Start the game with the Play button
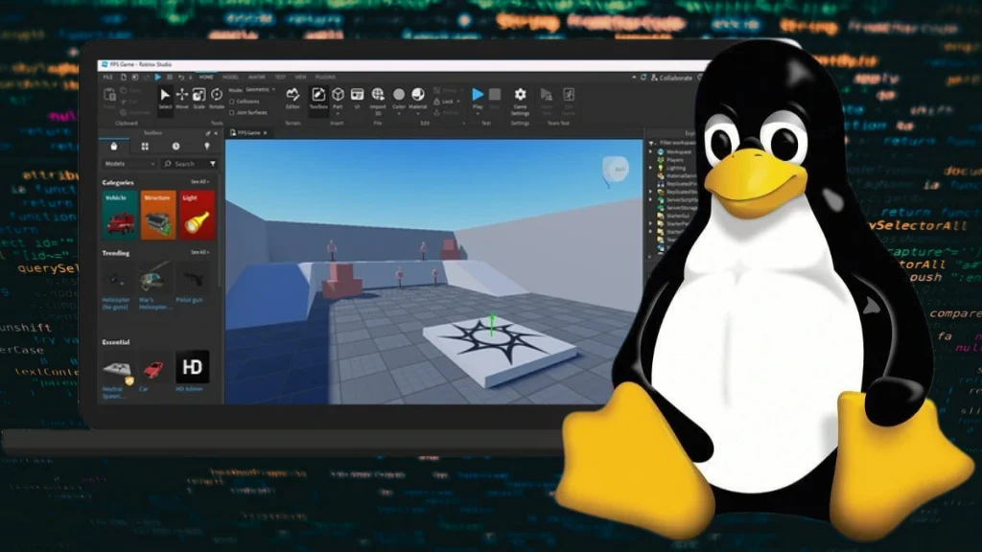The image size is (982, 552). pos(478,99)
